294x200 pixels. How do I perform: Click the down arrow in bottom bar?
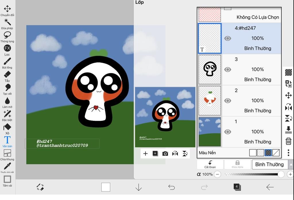coord(139,187)
